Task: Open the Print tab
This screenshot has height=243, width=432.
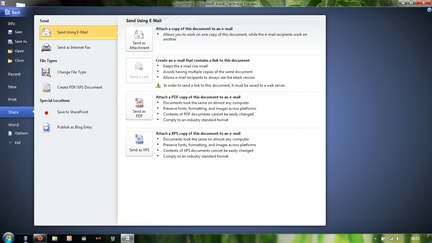Action: (12, 99)
